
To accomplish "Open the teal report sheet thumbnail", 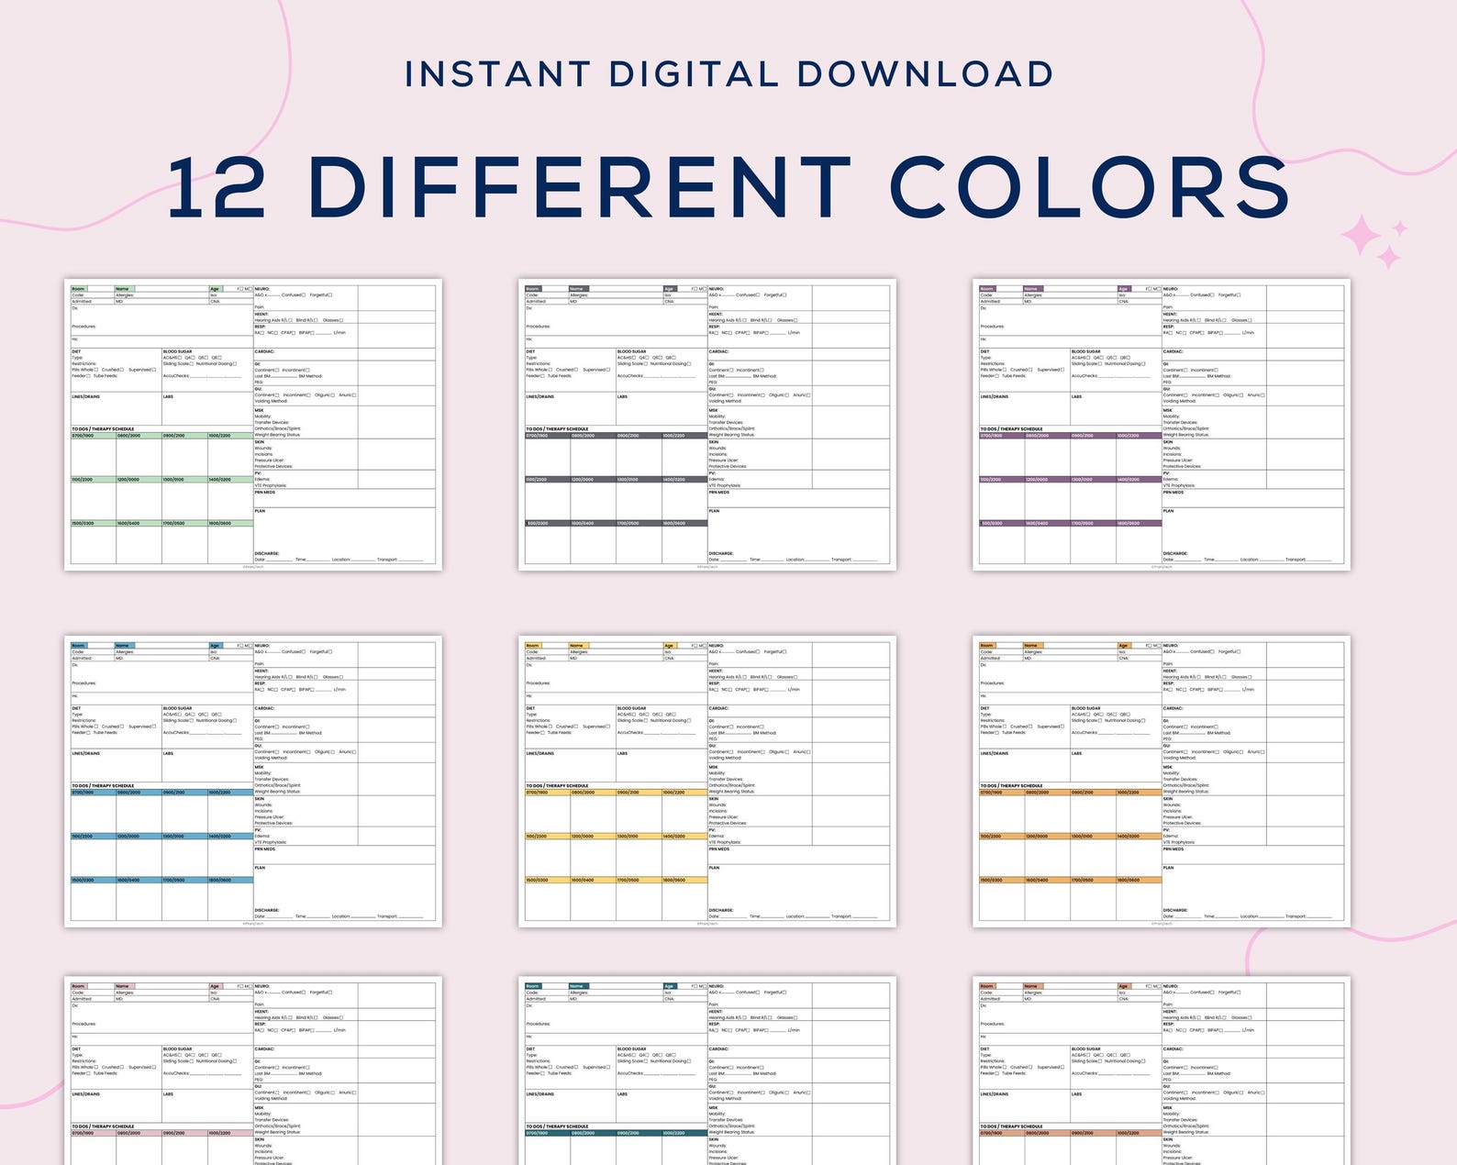I will coord(707,1071).
